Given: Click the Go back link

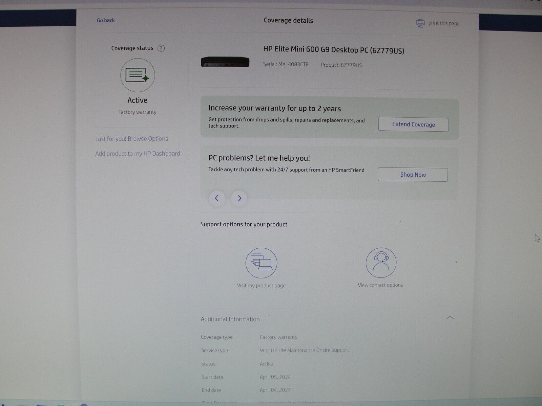Looking at the screenshot, I should (x=106, y=20).
